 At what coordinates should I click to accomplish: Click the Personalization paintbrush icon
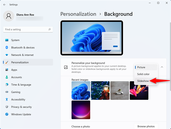[x=7, y=62]
